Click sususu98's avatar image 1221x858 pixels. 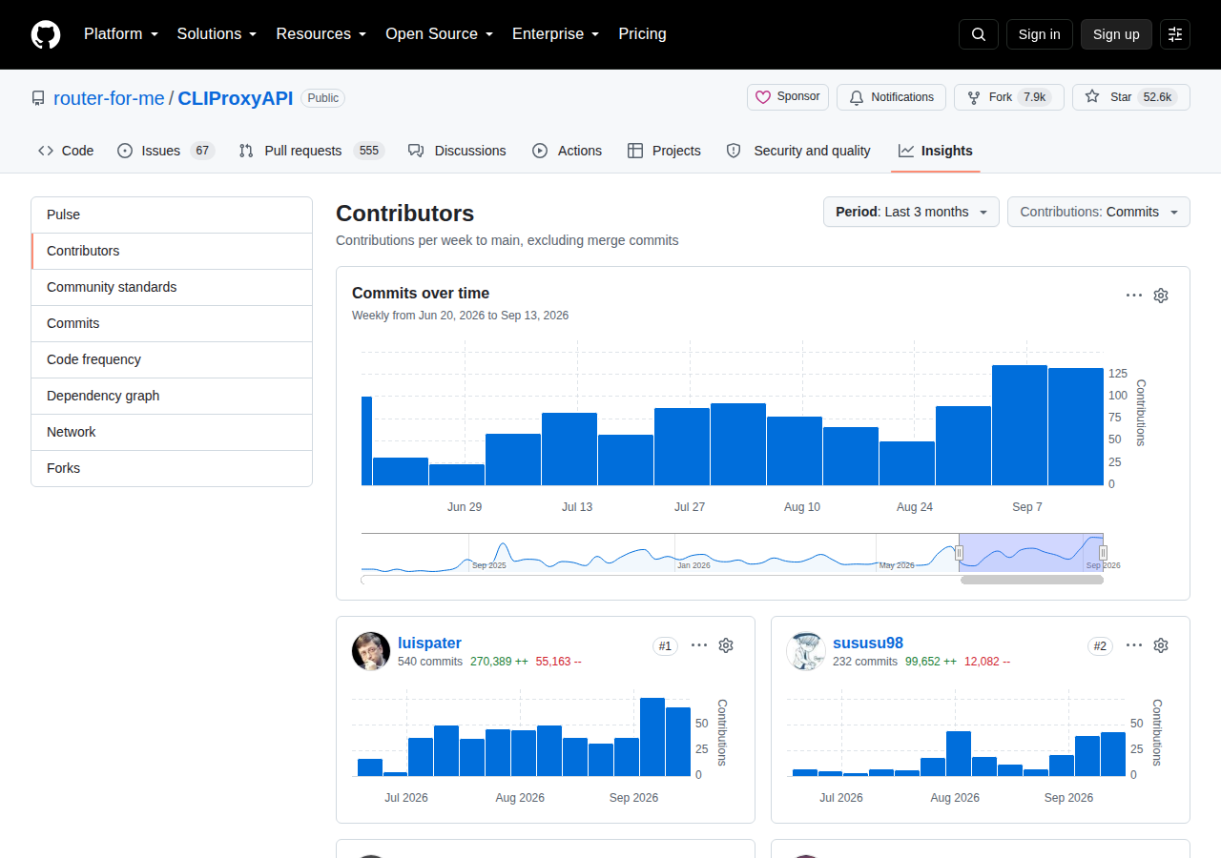(x=806, y=651)
